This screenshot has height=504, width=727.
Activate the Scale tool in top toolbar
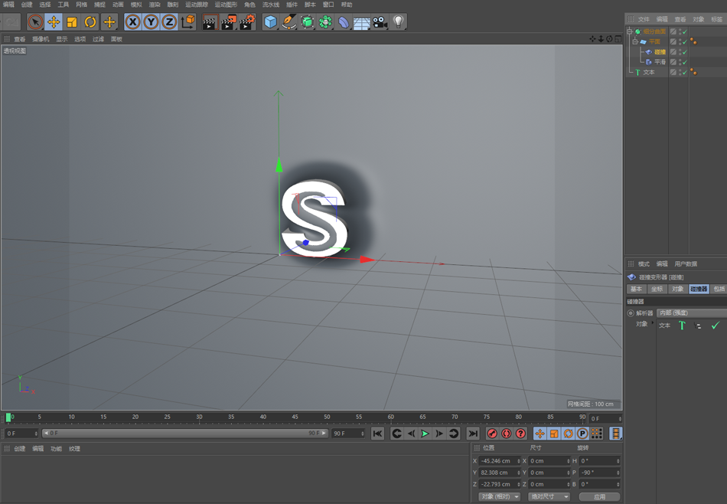(x=72, y=21)
